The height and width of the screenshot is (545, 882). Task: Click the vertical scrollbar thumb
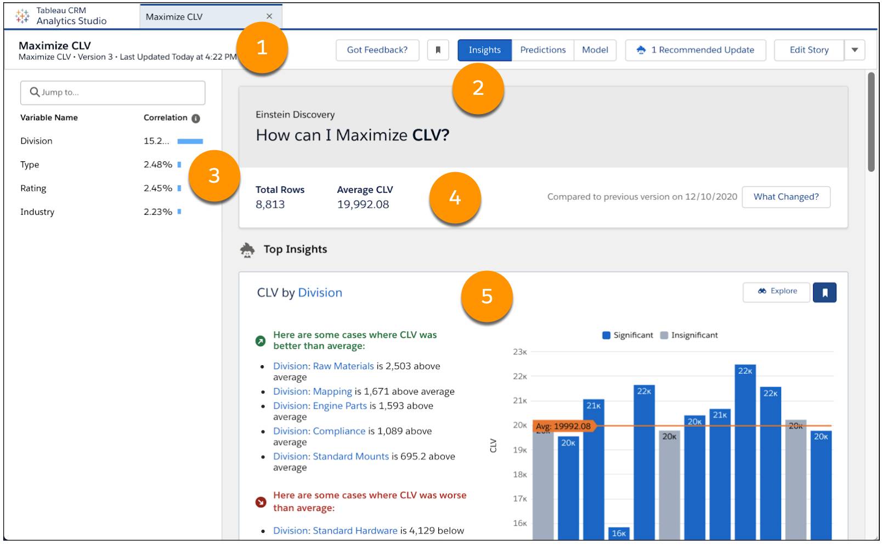click(x=871, y=122)
